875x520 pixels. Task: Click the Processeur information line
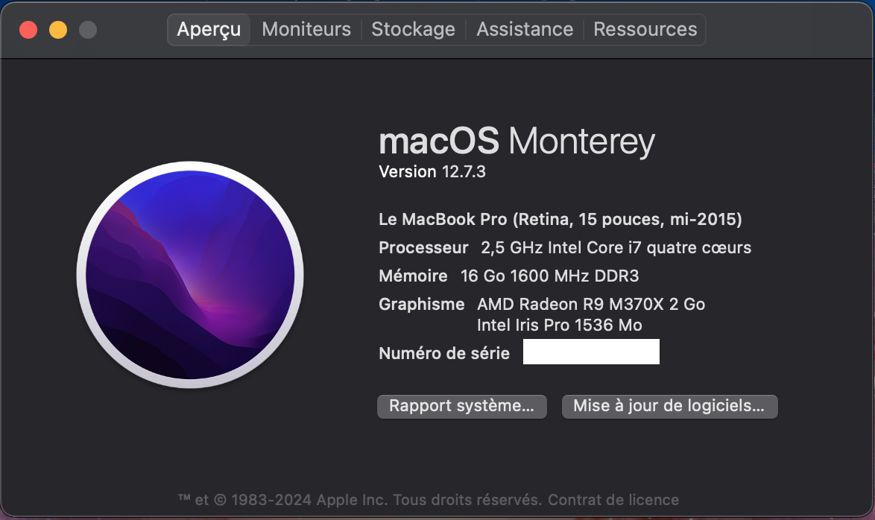(x=565, y=247)
